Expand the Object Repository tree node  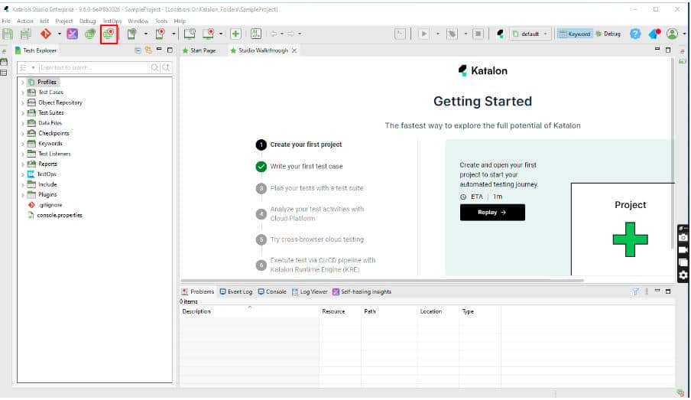point(22,102)
